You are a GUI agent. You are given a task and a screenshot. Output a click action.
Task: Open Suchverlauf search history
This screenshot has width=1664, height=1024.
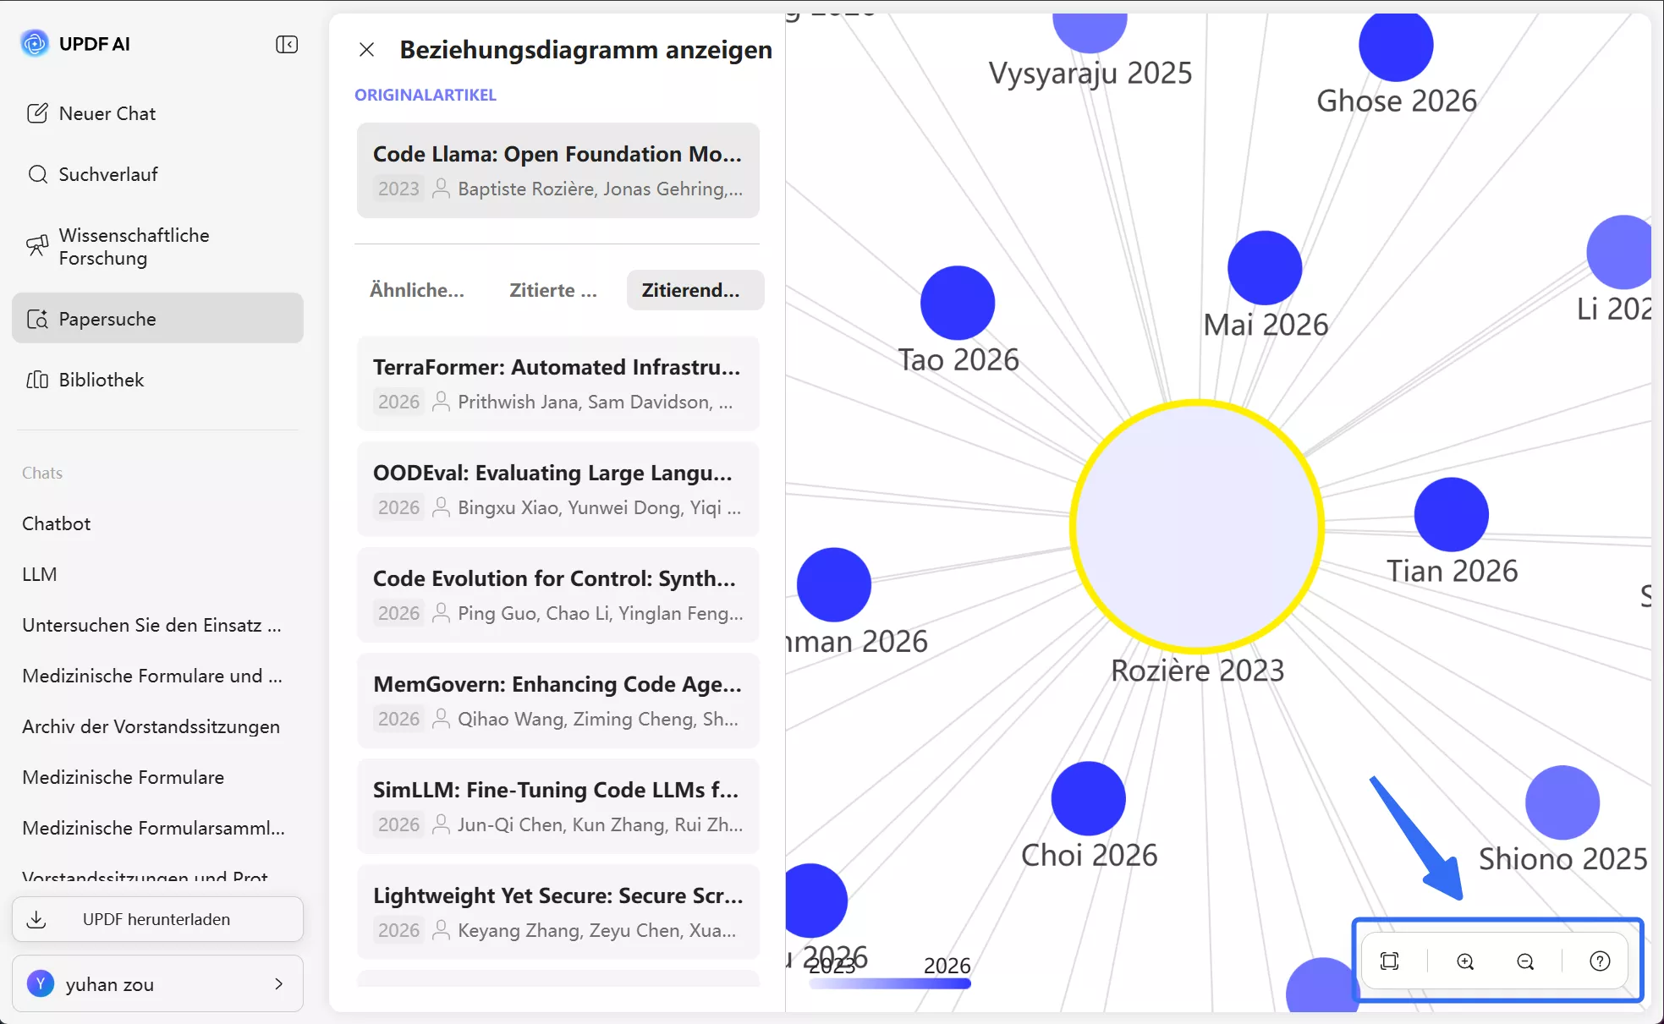(x=107, y=174)
